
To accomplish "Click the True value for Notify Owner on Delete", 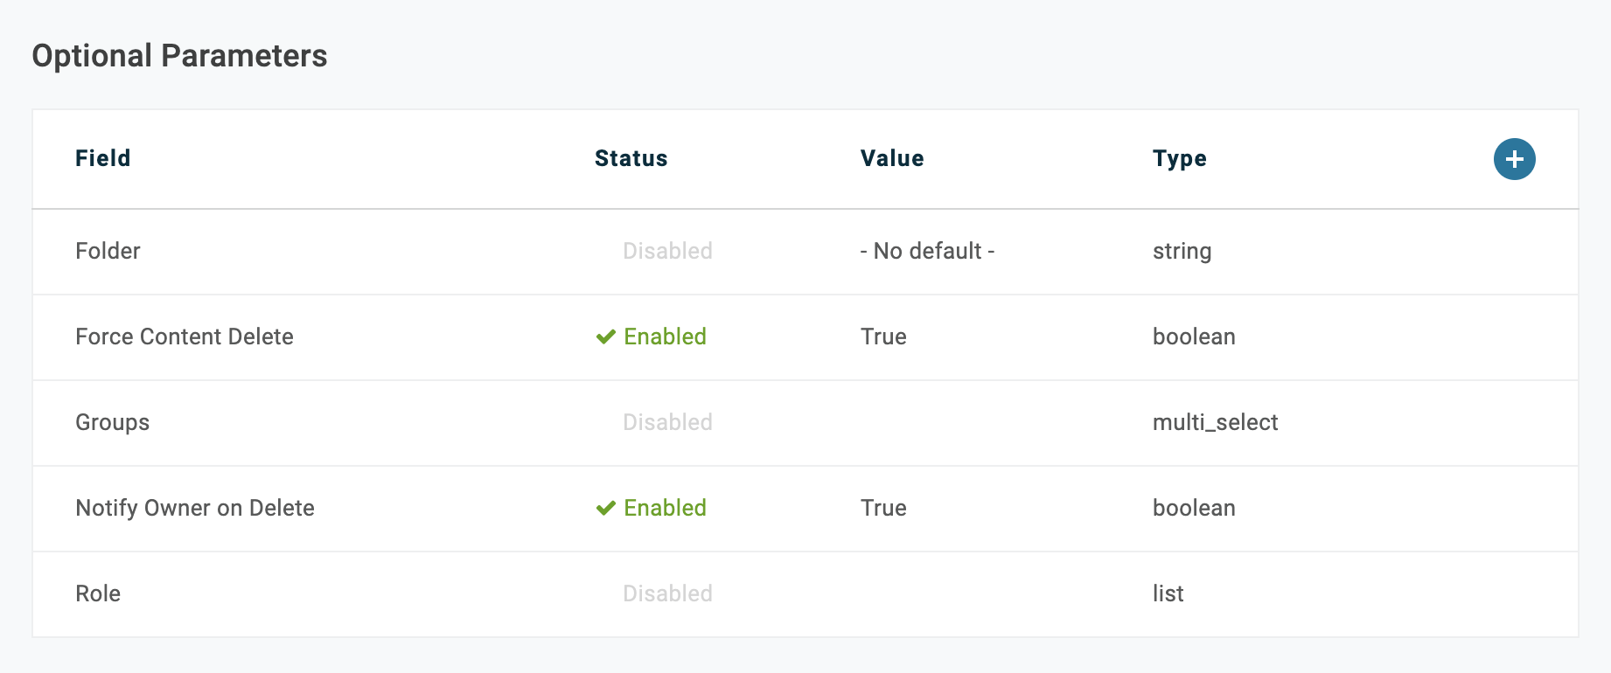I will click(x=883, y=508).
